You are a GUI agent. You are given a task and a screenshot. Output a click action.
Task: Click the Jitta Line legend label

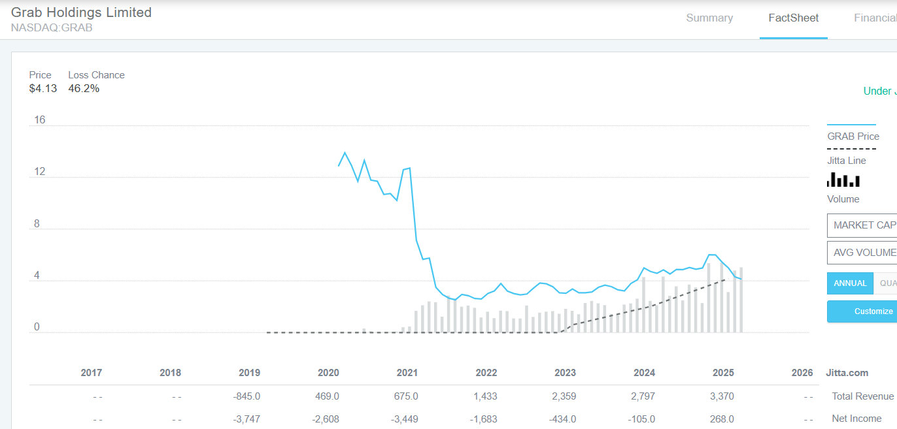click(x=847, y=161)
